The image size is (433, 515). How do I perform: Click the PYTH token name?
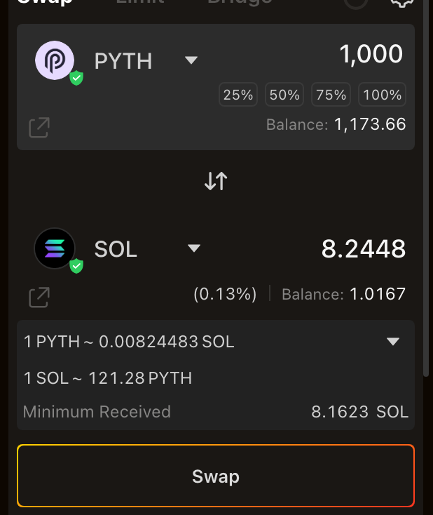(123, 61)
